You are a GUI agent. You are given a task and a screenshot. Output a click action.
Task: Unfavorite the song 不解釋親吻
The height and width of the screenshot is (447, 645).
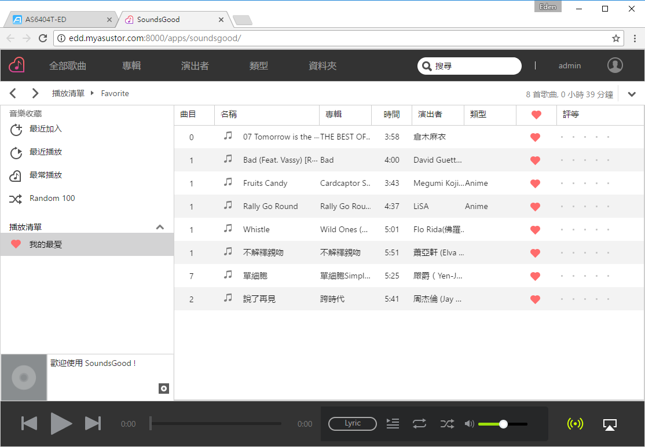[x=535, y=253]
